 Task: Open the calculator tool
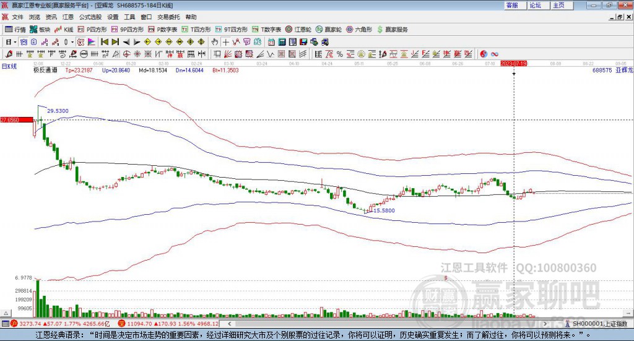[x=282, y=41]
